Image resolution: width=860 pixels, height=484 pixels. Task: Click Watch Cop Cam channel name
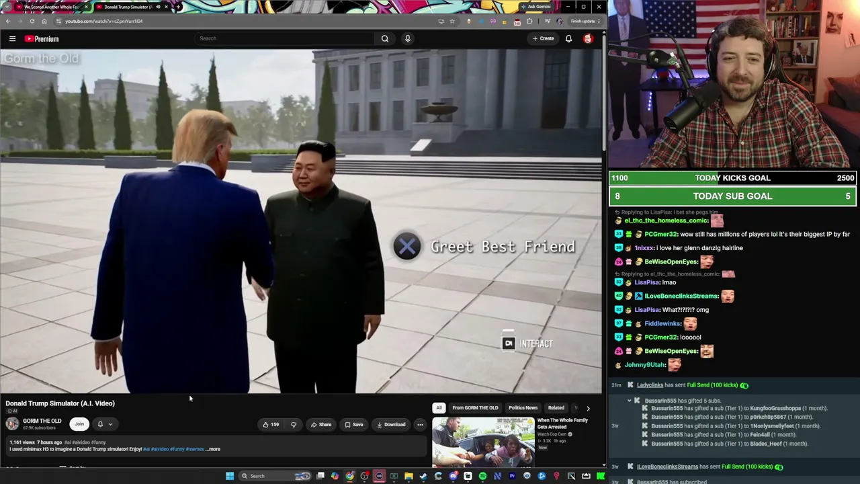click(552, 434)
